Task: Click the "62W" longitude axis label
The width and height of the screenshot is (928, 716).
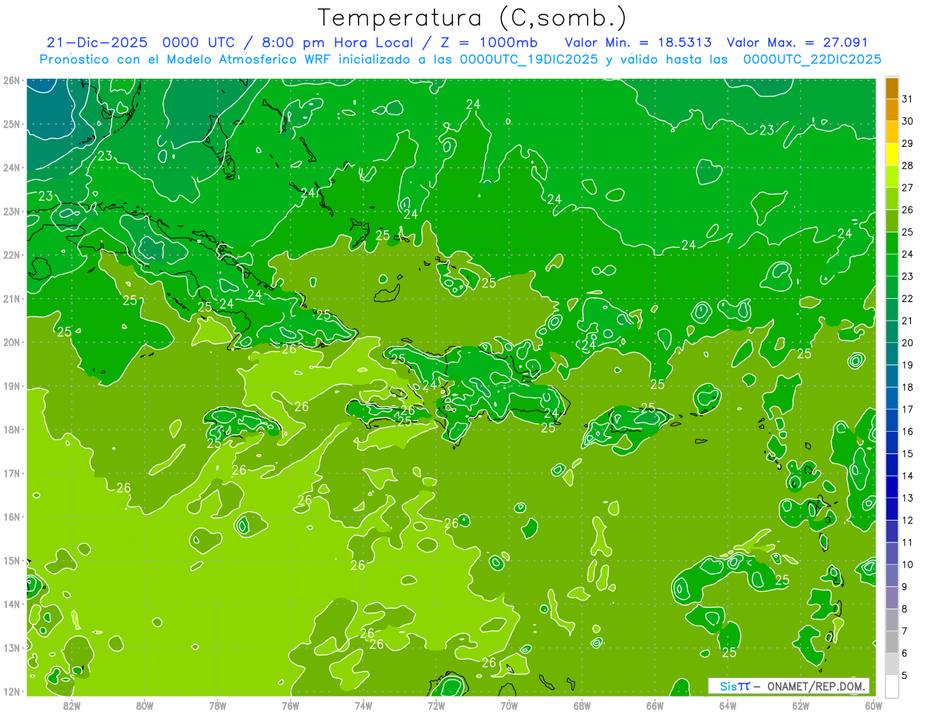Action: coord(800,705)
